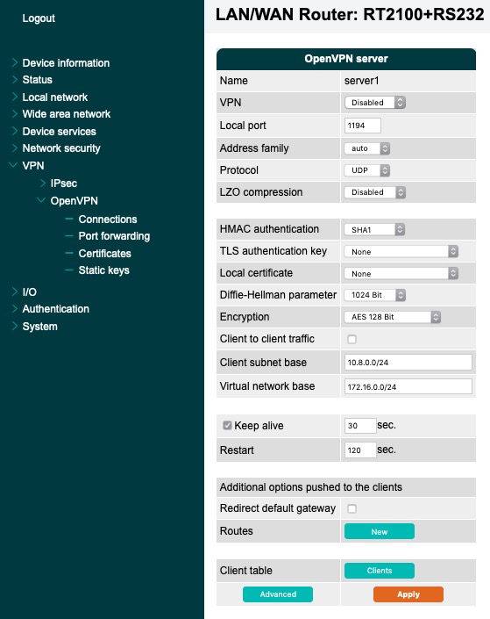
Task: Click the Clients button
Action: (x=380, y=571)
